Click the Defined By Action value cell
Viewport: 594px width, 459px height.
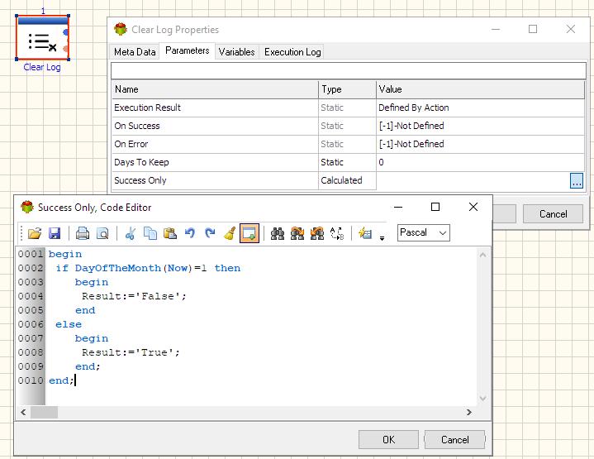pos(480,108)
